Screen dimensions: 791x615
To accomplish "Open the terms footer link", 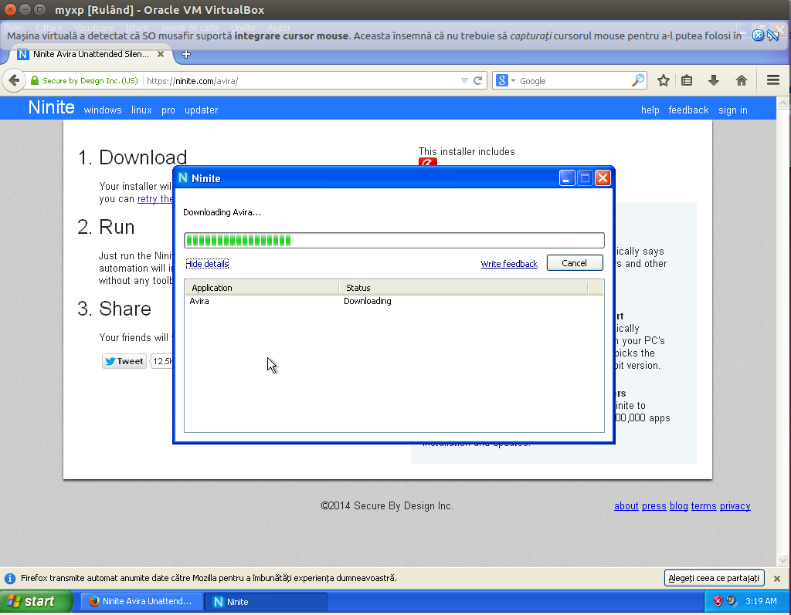I will (x=704, y=505).
